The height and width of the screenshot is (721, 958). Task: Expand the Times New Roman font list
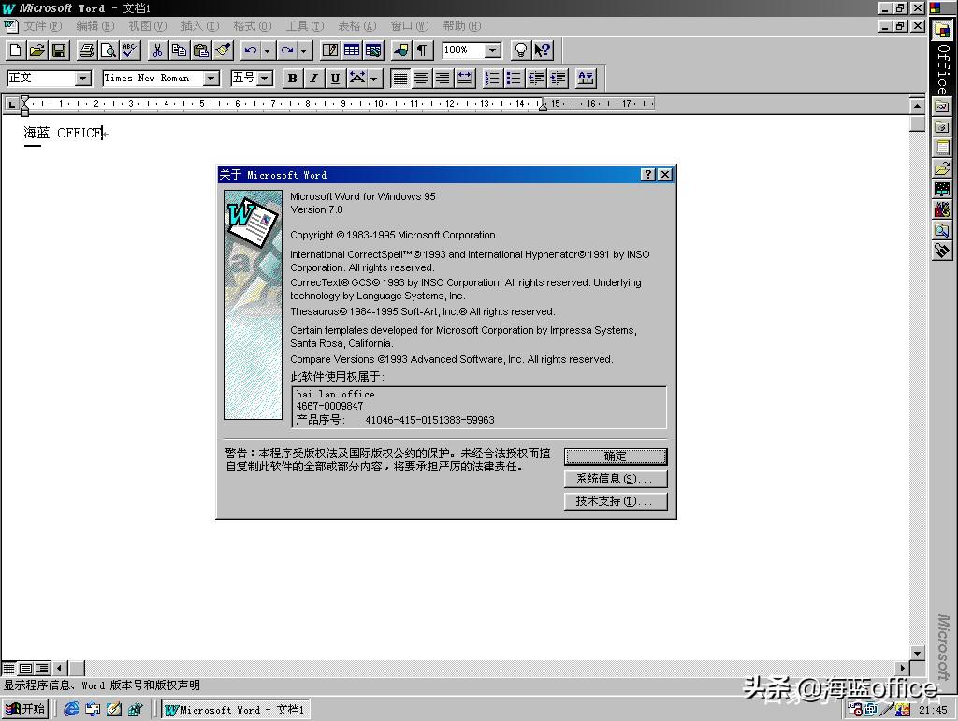pos(210,79)
